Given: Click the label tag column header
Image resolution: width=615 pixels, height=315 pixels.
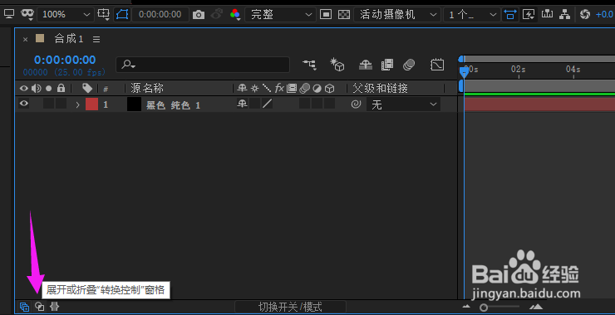Looking at the screenshot, I should click(x=87, y=88).
